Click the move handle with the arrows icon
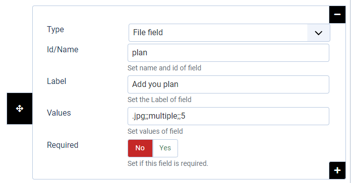Image resolution: width=351 pixels, height=183 pixels. [20, 109]
